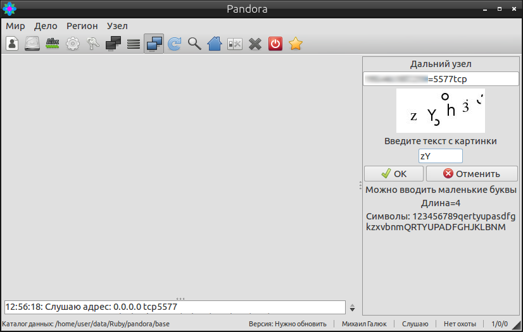Open the person profile toolbar icon
The height and width of the screenshot is (332, 523).
click(x=12, y=44)
